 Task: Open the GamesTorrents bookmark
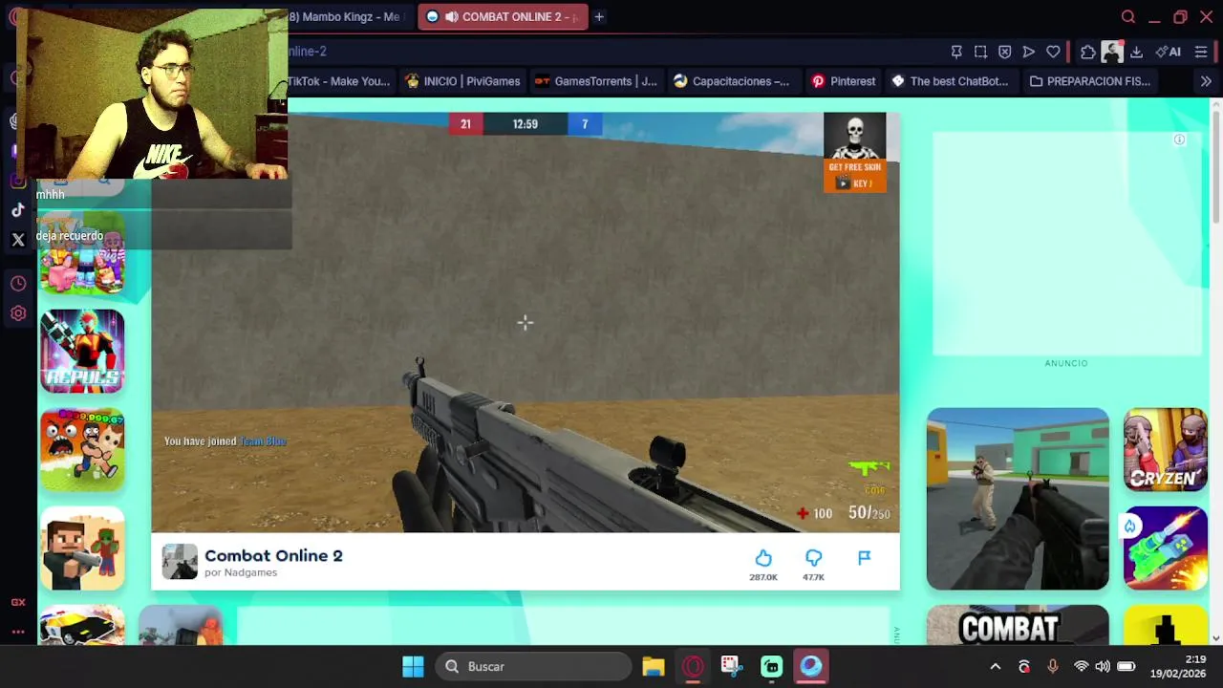[596, 81]
